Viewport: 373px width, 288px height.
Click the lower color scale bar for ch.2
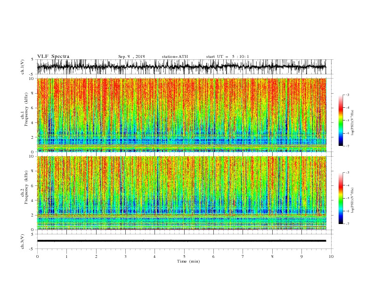341,198
